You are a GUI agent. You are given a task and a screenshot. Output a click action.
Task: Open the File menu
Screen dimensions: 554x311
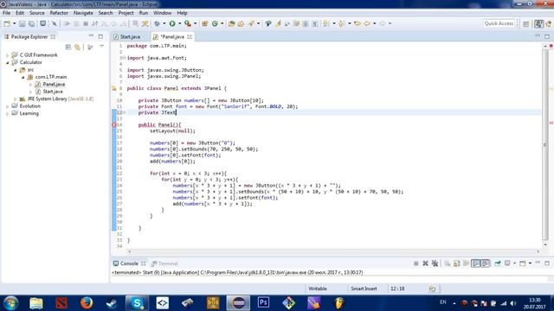6,13
